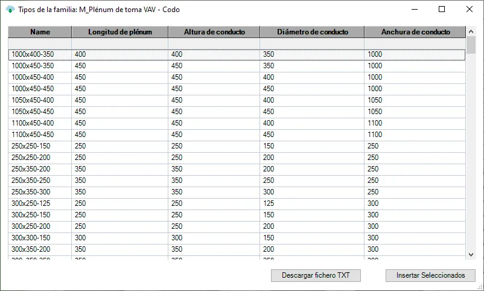The height and width of the screenshot is (291, 484).
Task: Click width cell 1050 in row 1050x450-400
Action: point(415,100)
